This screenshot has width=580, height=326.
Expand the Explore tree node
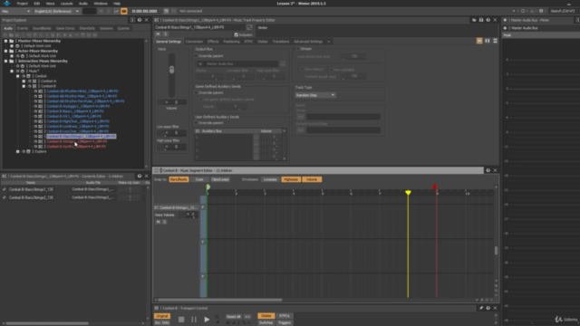click(18, 151)
